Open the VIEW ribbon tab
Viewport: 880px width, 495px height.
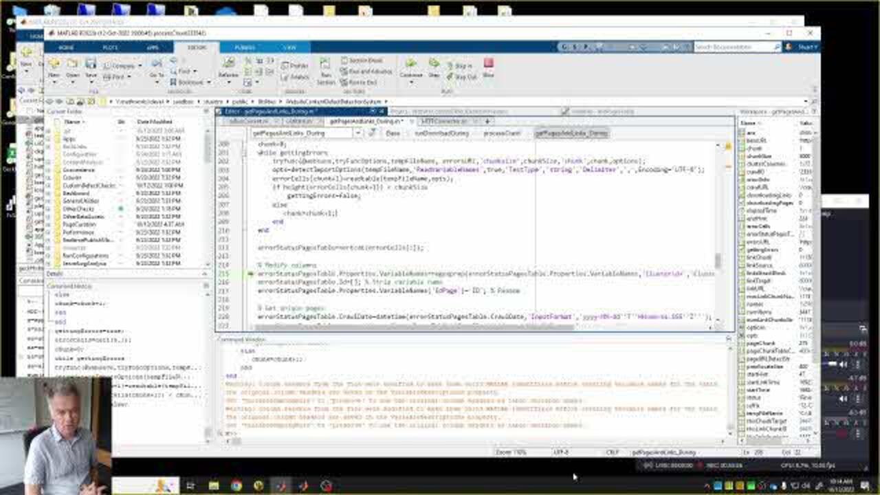point(289,47)
